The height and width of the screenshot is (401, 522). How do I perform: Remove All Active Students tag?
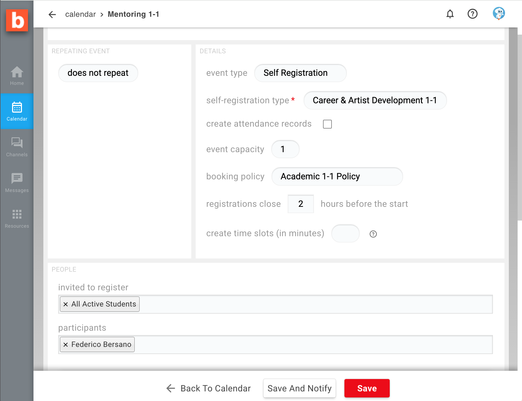66,304
